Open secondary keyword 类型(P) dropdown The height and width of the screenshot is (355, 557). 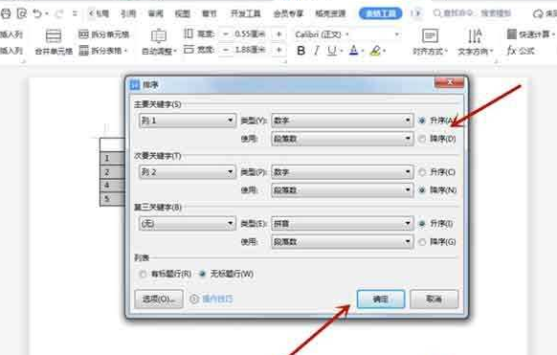(342, 172)
